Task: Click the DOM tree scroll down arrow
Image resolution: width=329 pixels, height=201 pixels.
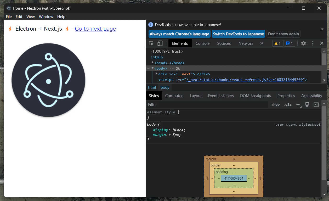Action: point(324,80)
